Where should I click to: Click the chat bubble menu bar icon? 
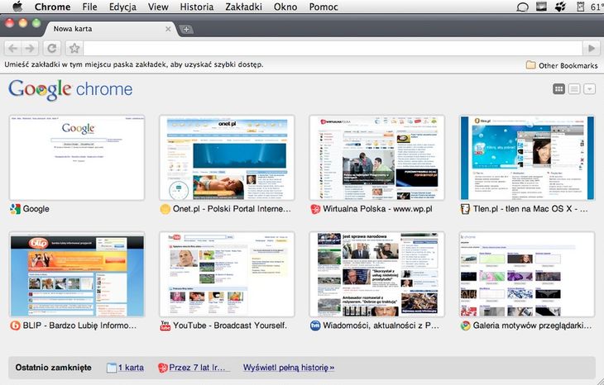tap(522, 7)
